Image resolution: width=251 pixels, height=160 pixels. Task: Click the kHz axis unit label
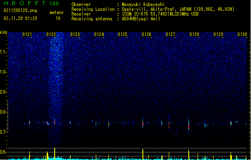(x=4, y=32)
